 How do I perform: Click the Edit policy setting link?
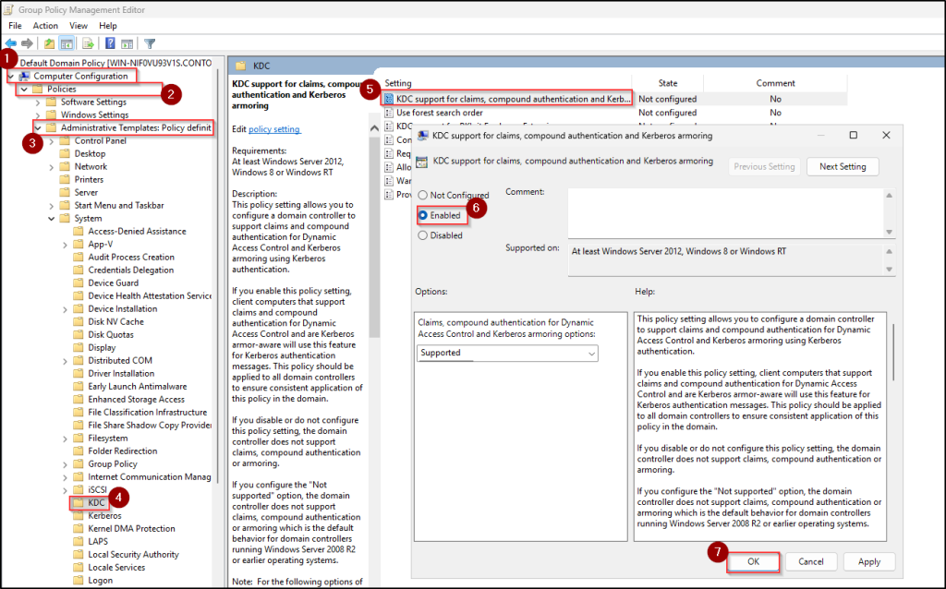tap(274, 129)
